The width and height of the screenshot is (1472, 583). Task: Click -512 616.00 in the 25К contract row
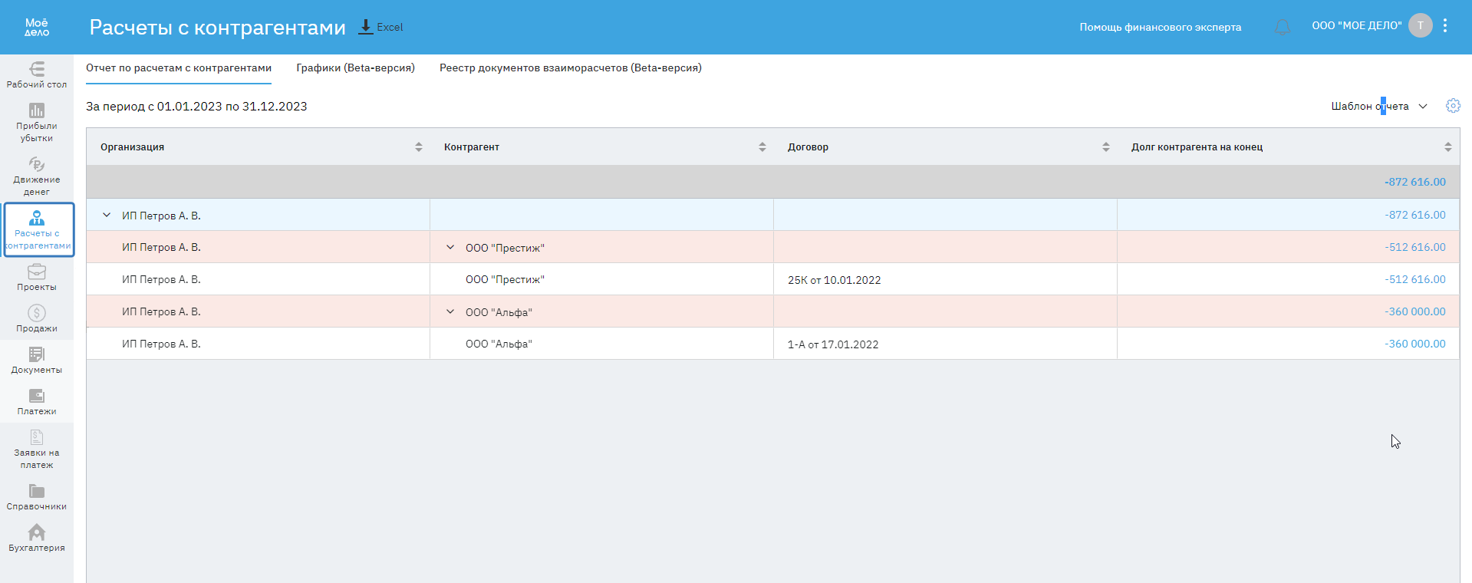1415,279
